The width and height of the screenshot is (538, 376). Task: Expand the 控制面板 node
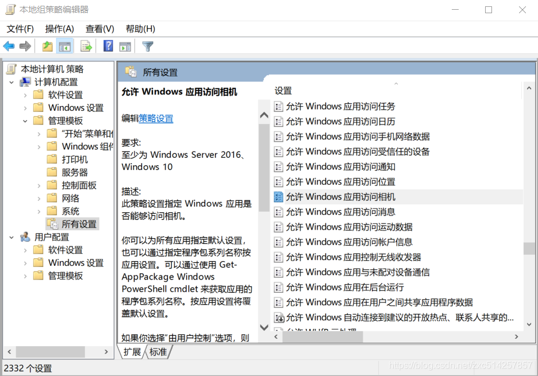click(x=39, y=186)
